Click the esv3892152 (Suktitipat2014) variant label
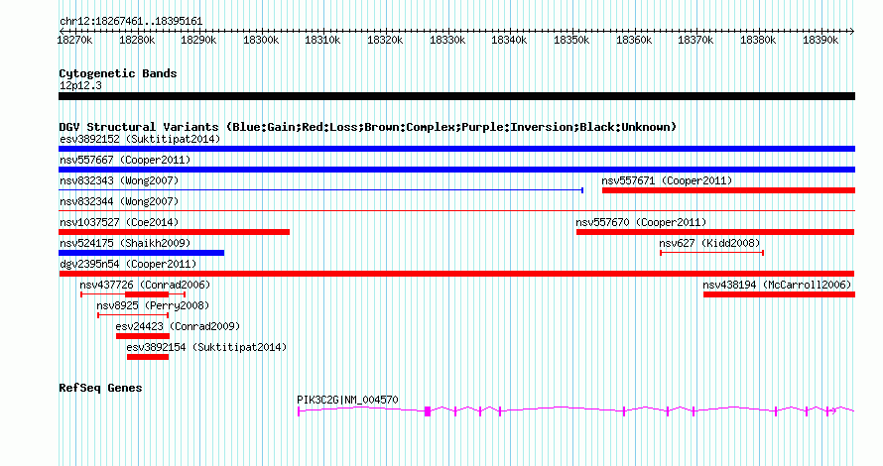The image size is (883, 466). (140, 139)
